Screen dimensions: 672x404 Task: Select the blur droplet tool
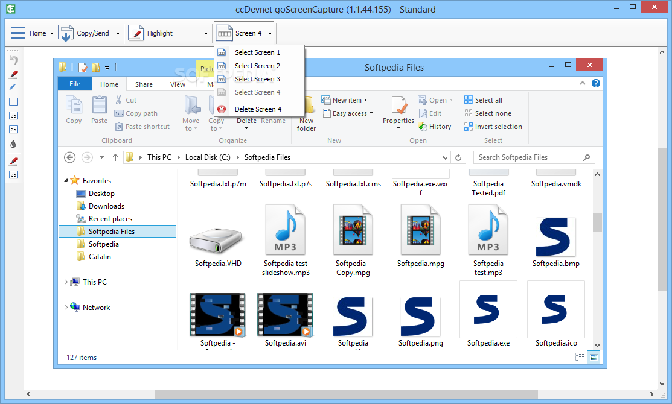click(x=13, y=144)
